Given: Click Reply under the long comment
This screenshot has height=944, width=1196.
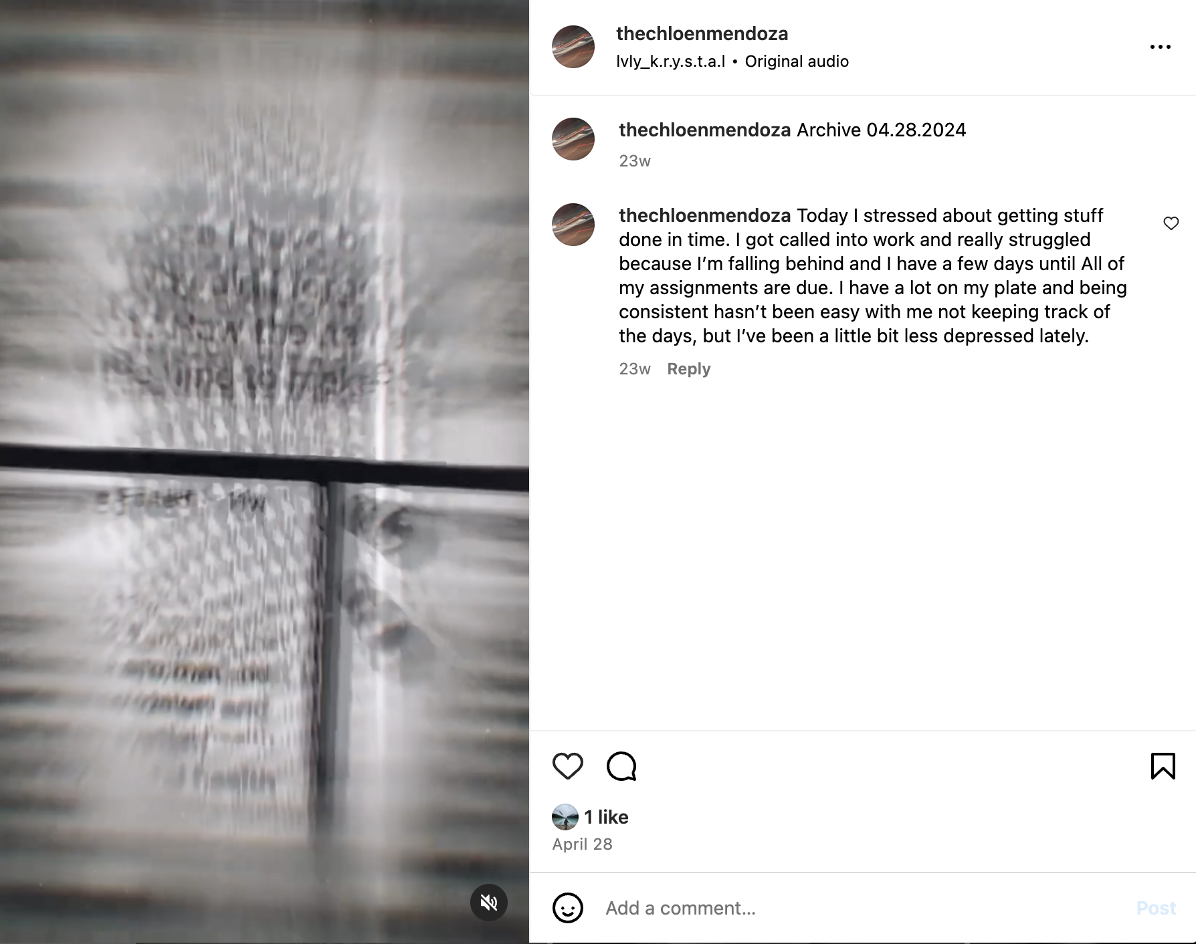Looking at the screenshot, I should [x=688, y=369].
